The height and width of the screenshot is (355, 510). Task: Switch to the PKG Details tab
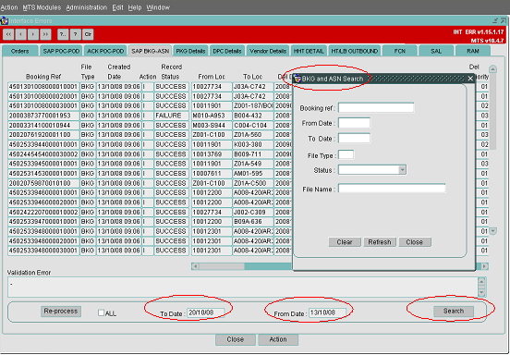(190, 51)
